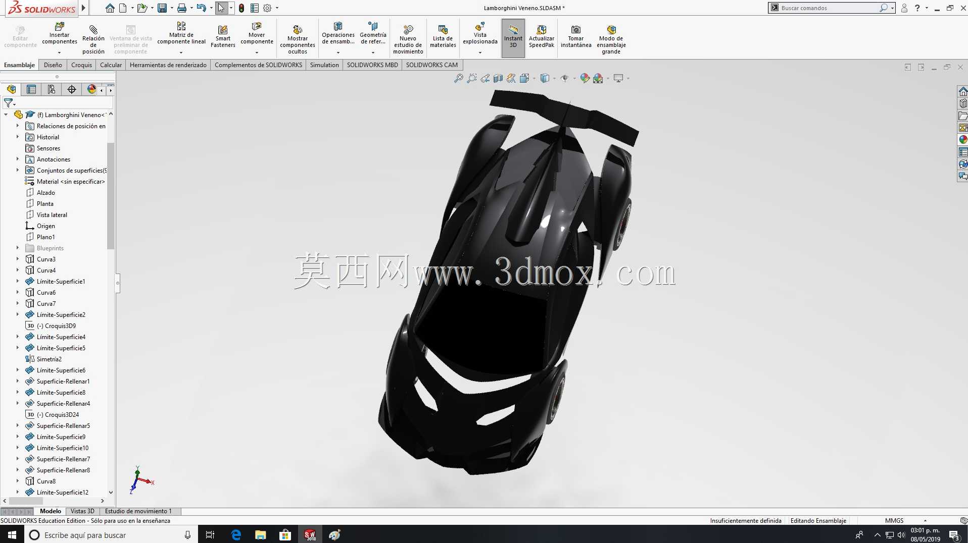Open the Simulation tab
The image size is (968, 543).
324,65
